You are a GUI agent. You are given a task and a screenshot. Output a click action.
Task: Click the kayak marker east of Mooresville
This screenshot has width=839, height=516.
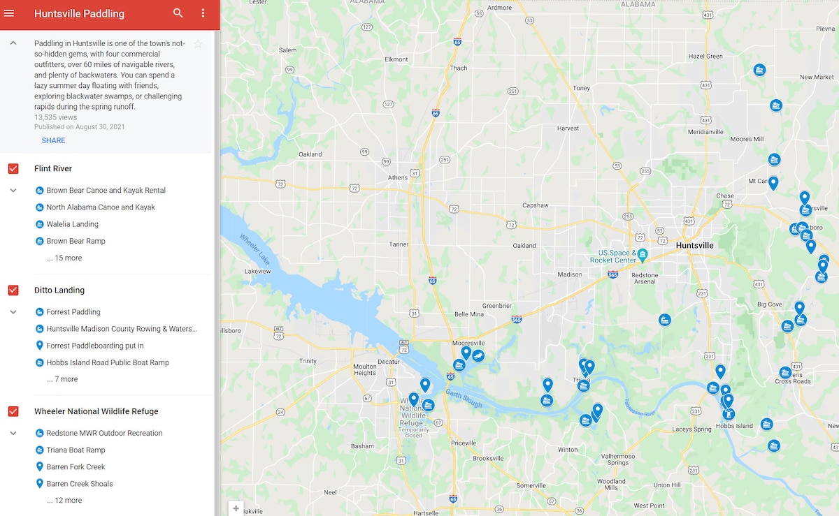point(478,356)
